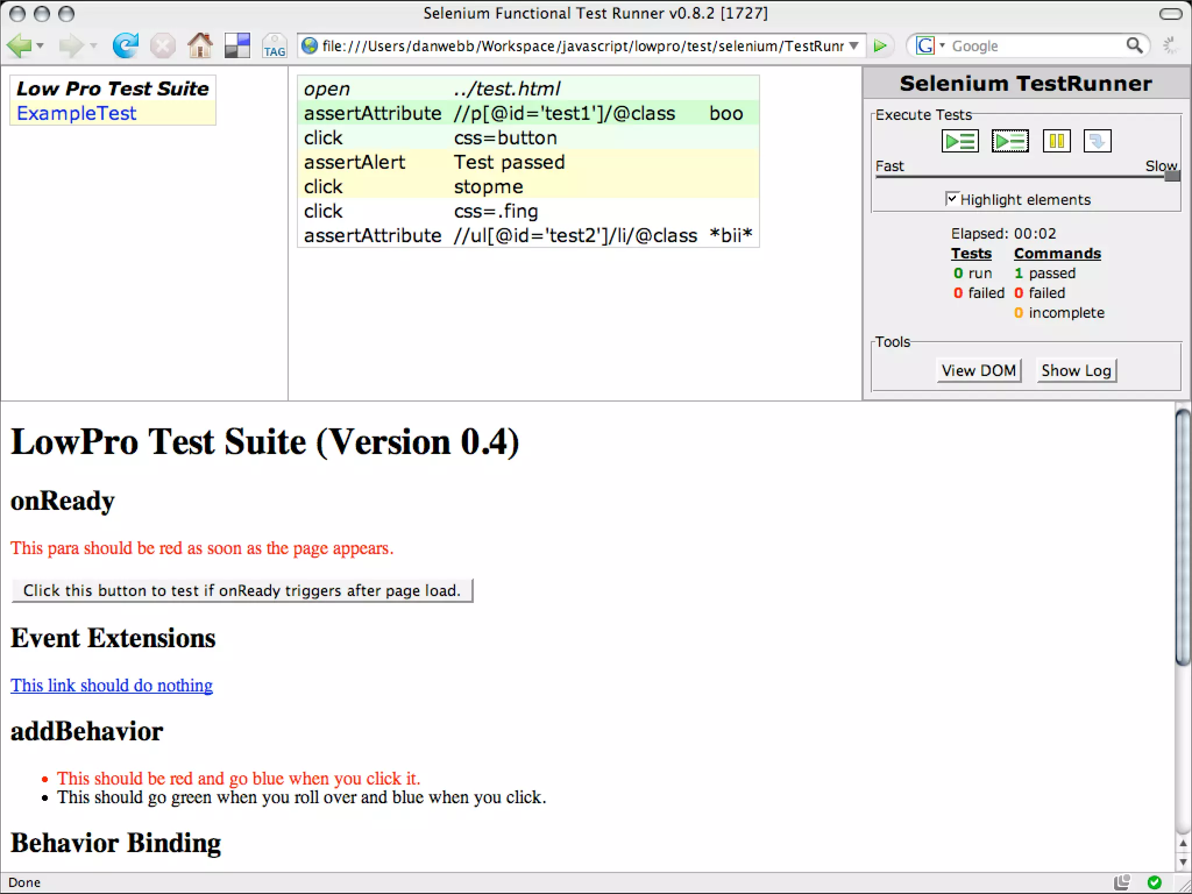Click the Show Log button
The height and width of the screenshot is (894, 1192).
point(1076,370)
